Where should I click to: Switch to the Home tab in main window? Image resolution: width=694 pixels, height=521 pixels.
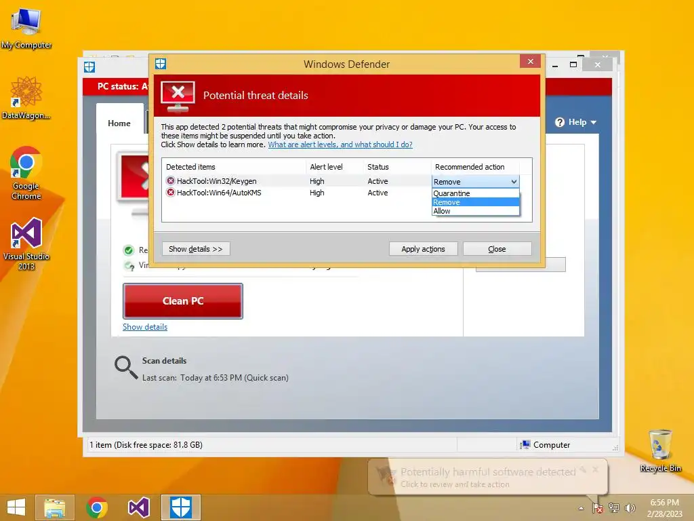point(119,123)
